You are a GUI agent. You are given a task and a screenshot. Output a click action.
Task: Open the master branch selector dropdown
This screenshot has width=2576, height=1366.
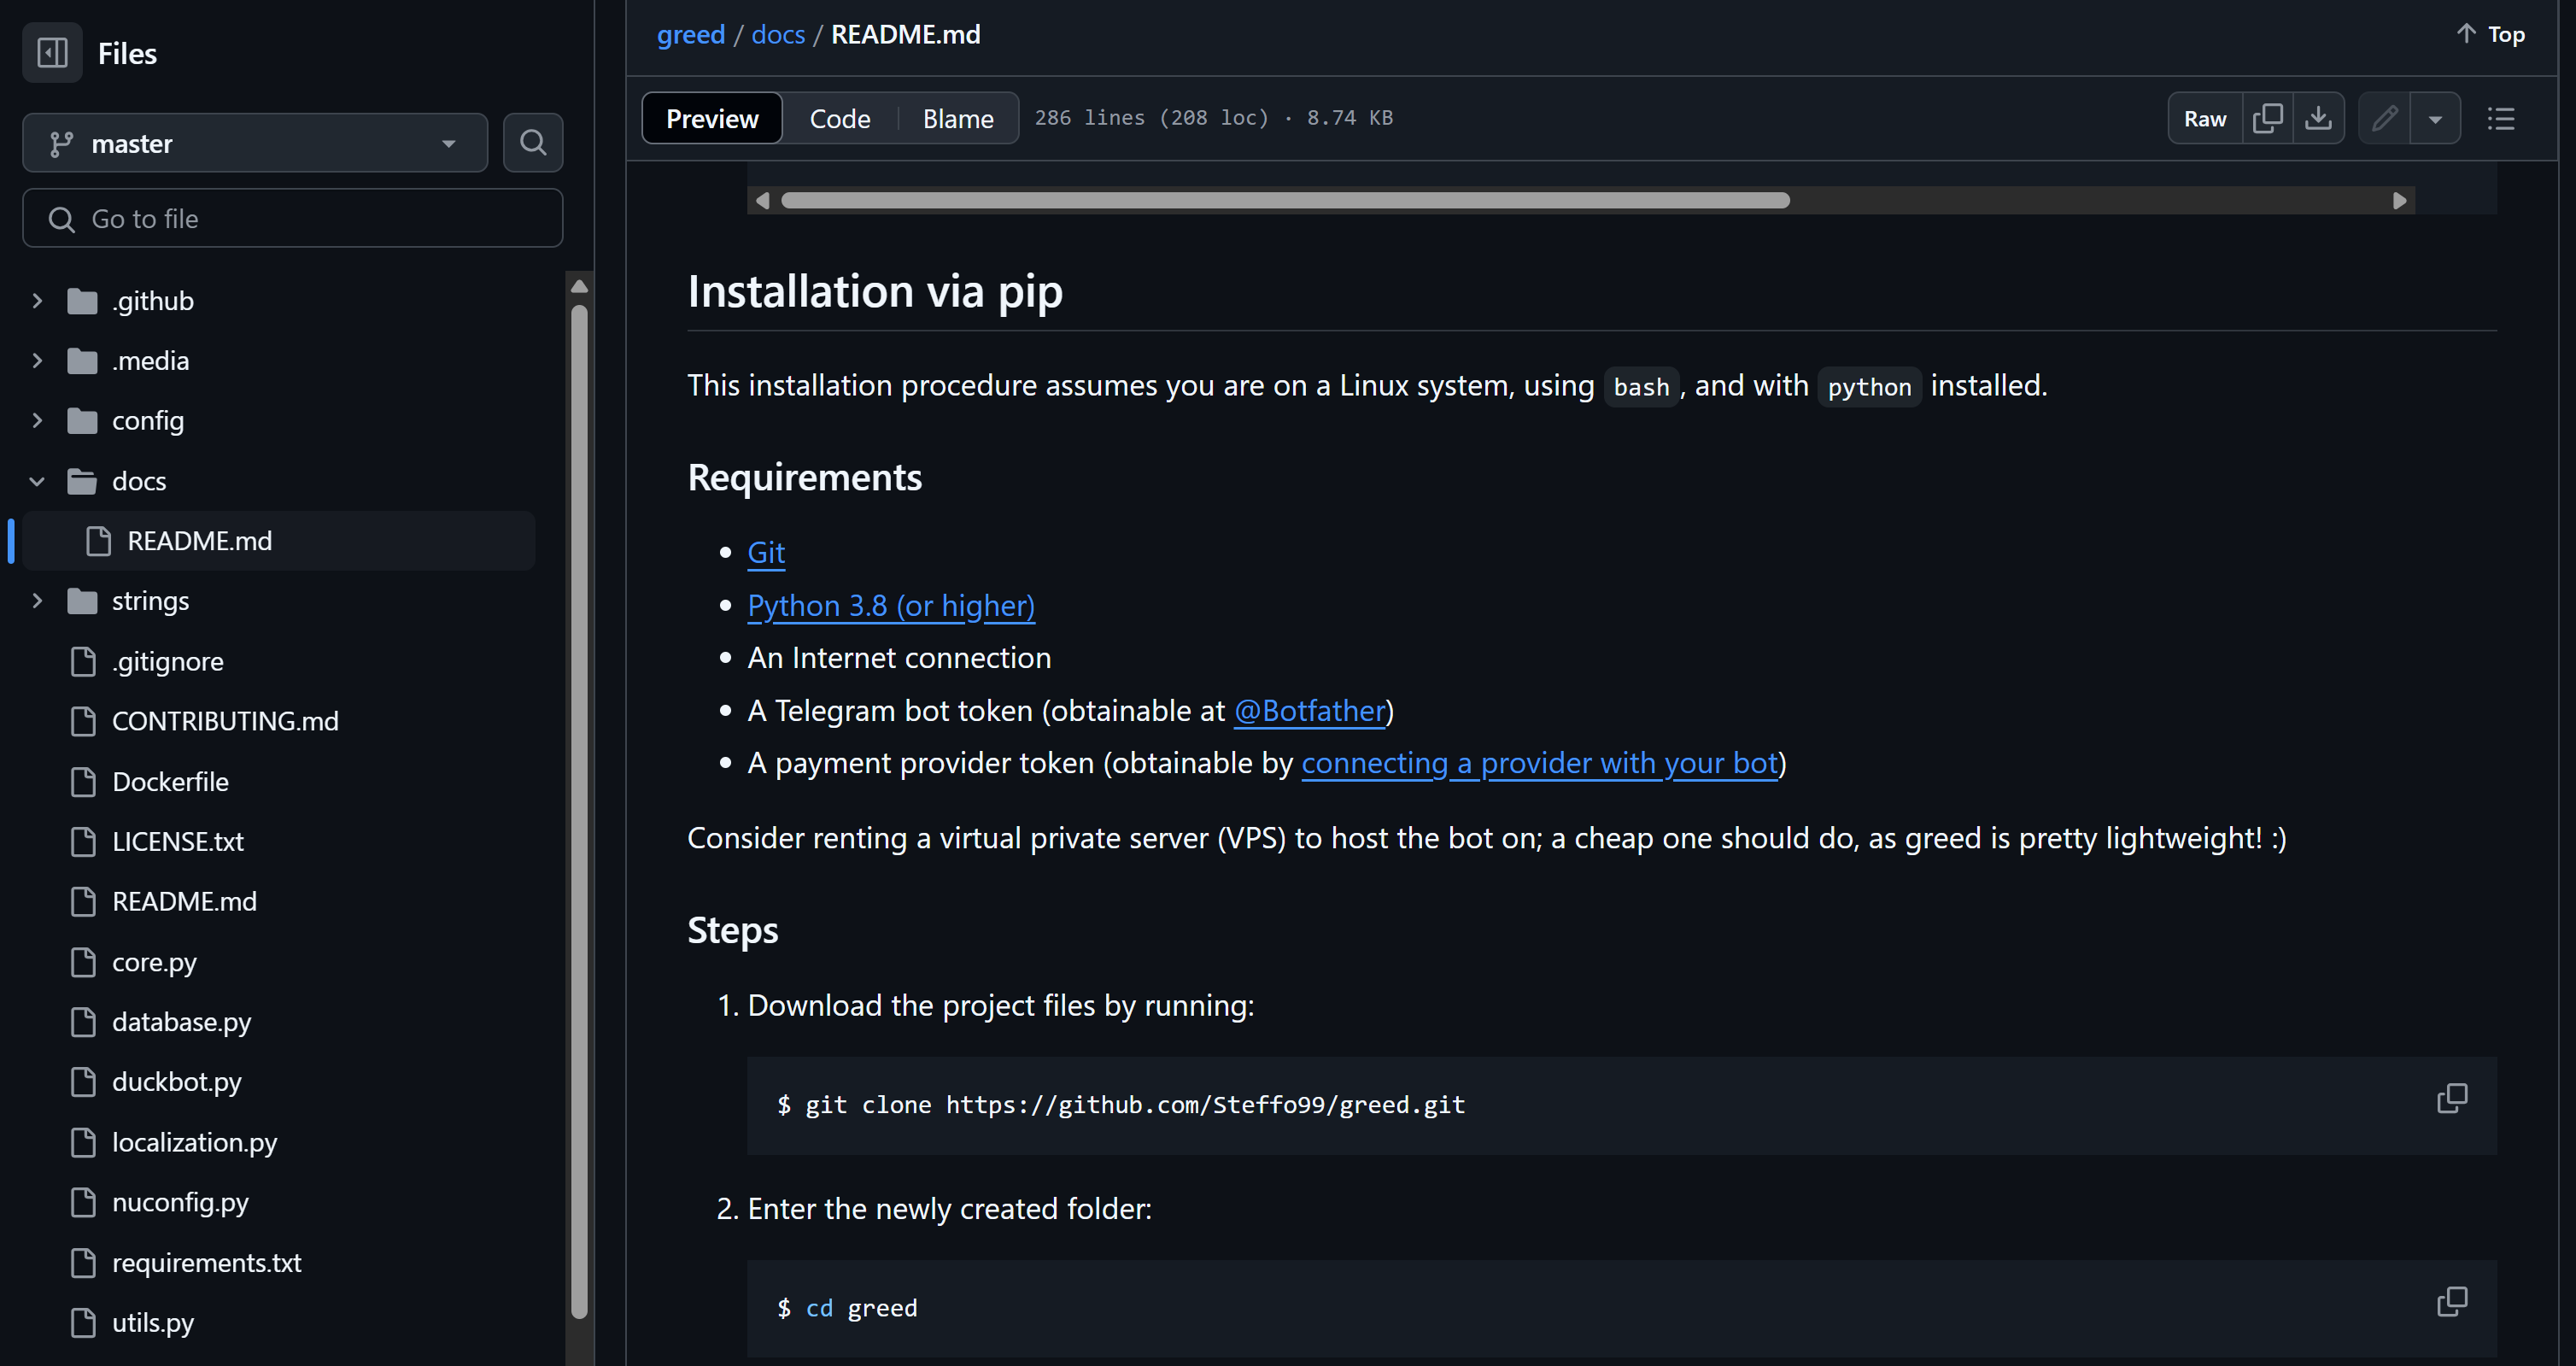[255, 143]
